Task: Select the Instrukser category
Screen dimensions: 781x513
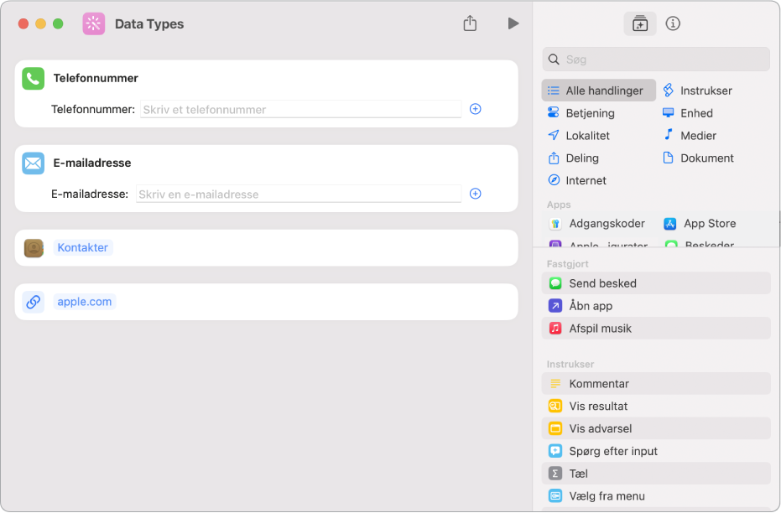Action: pos(698,91)
